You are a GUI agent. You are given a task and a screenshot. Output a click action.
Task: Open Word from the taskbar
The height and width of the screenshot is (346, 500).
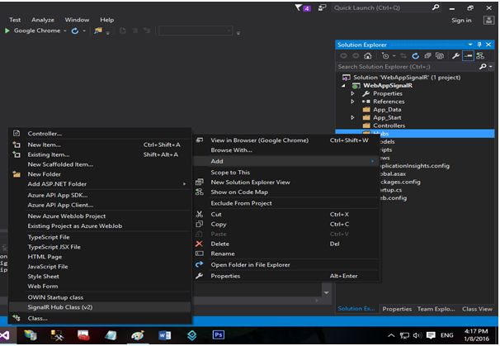pyautogui.click(x=165, y=335)
